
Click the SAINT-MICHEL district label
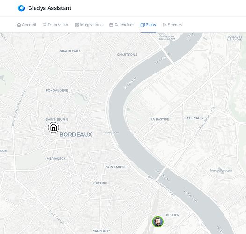point(117,167)
